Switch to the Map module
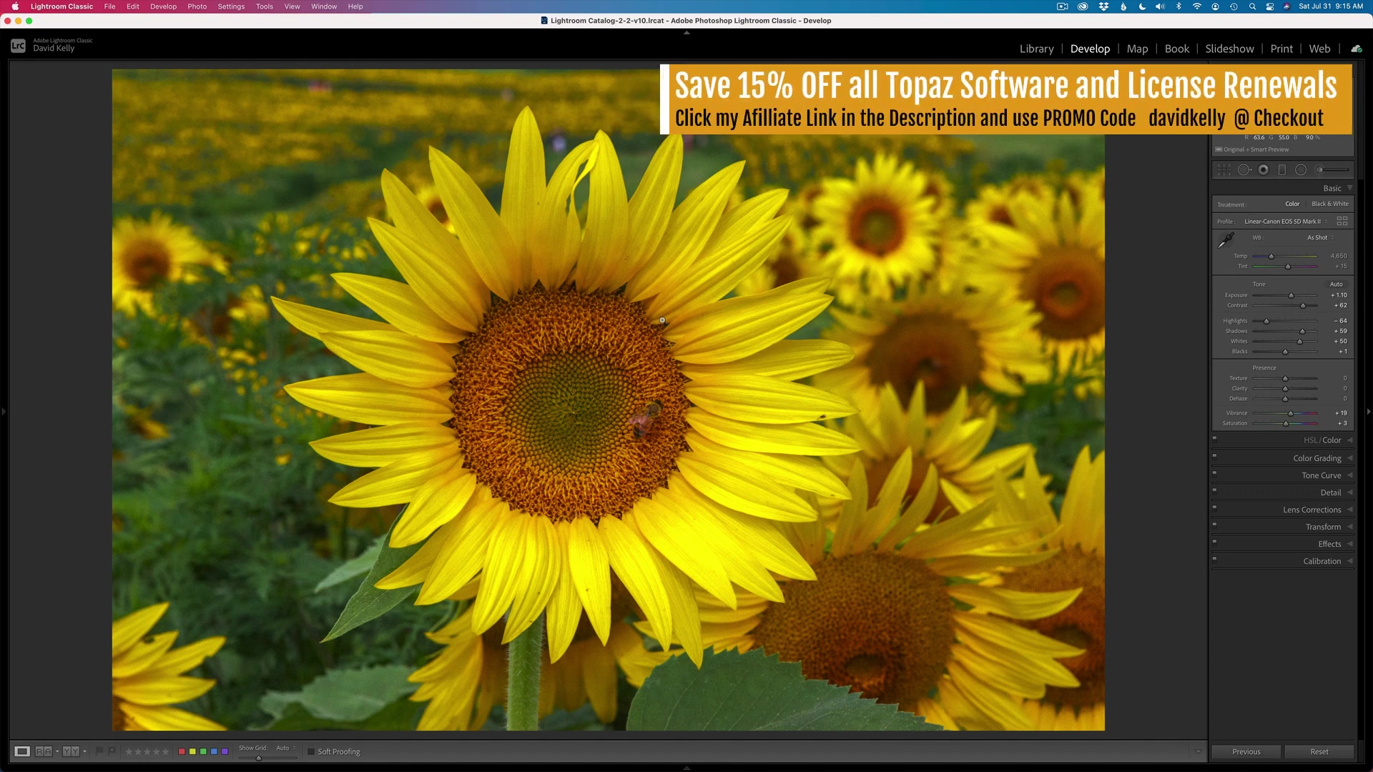1373x772 pixels. 1137,49
